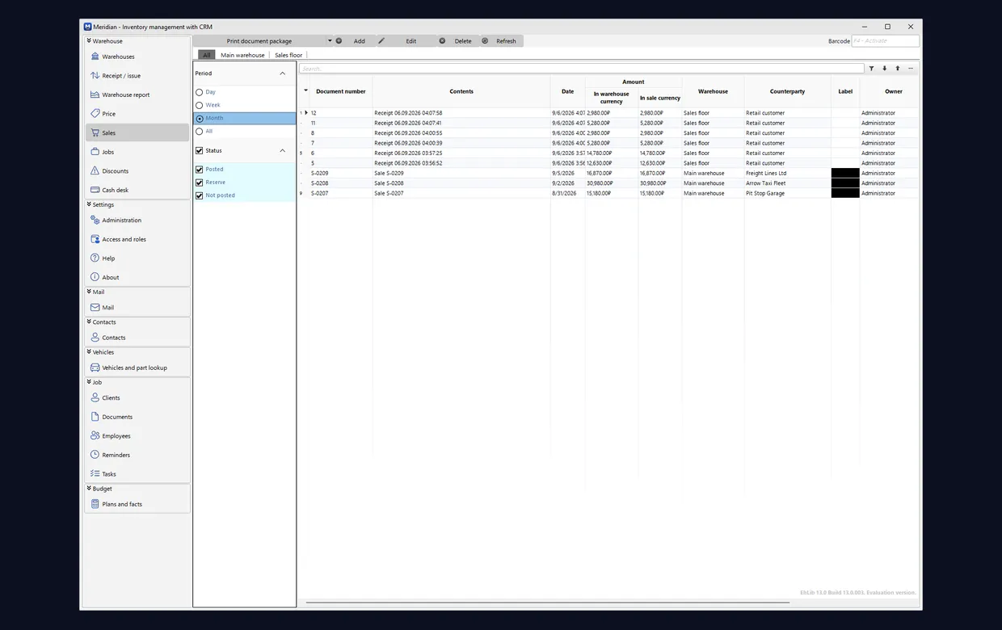Collapse the Mail sidebar group
1002x630 pixels.
pyautogui.click(x=90, y=292)
